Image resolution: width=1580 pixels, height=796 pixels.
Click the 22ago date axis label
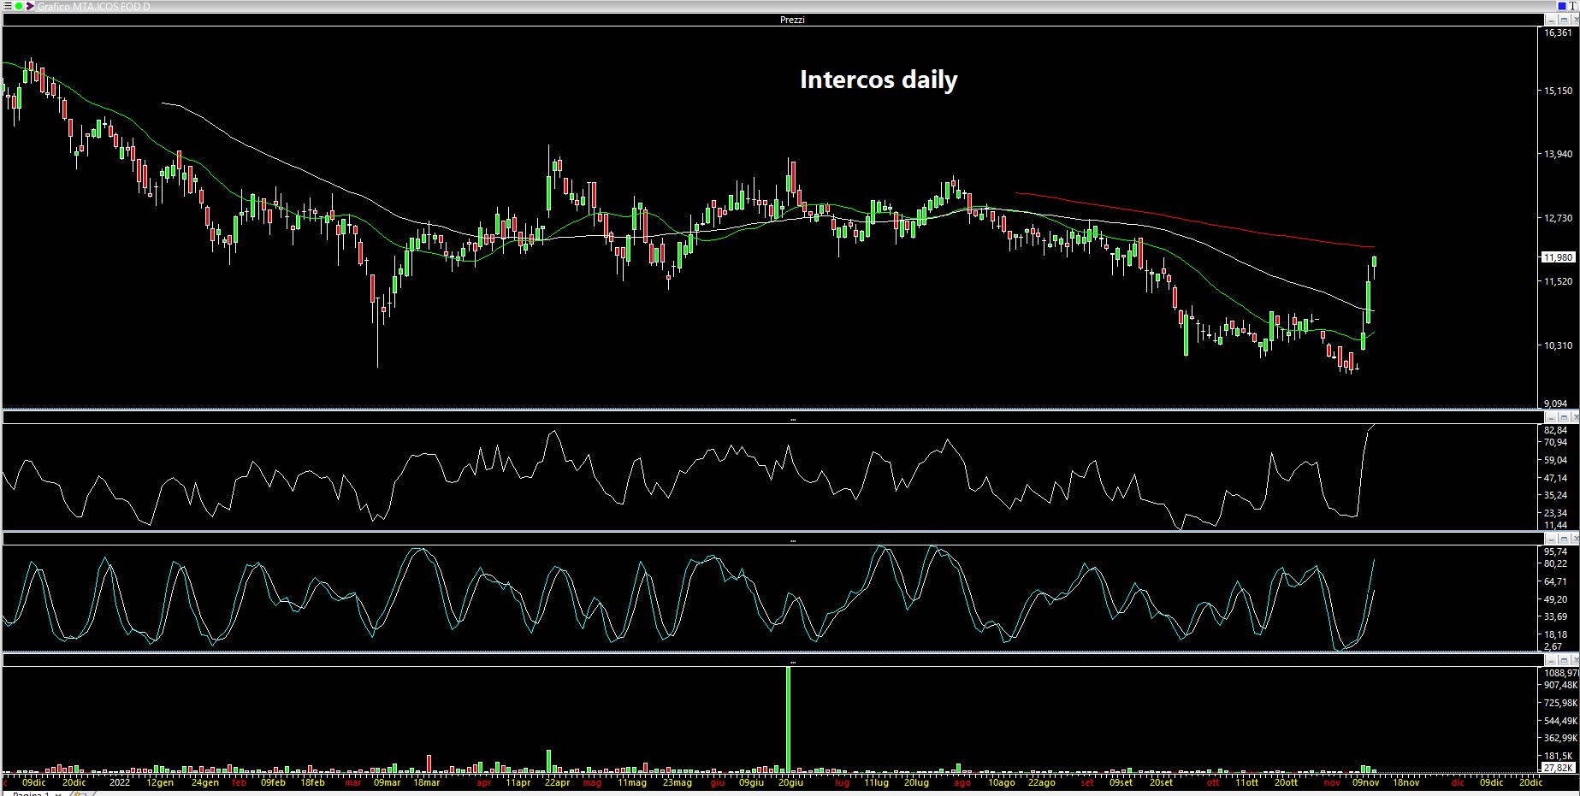1041,782
